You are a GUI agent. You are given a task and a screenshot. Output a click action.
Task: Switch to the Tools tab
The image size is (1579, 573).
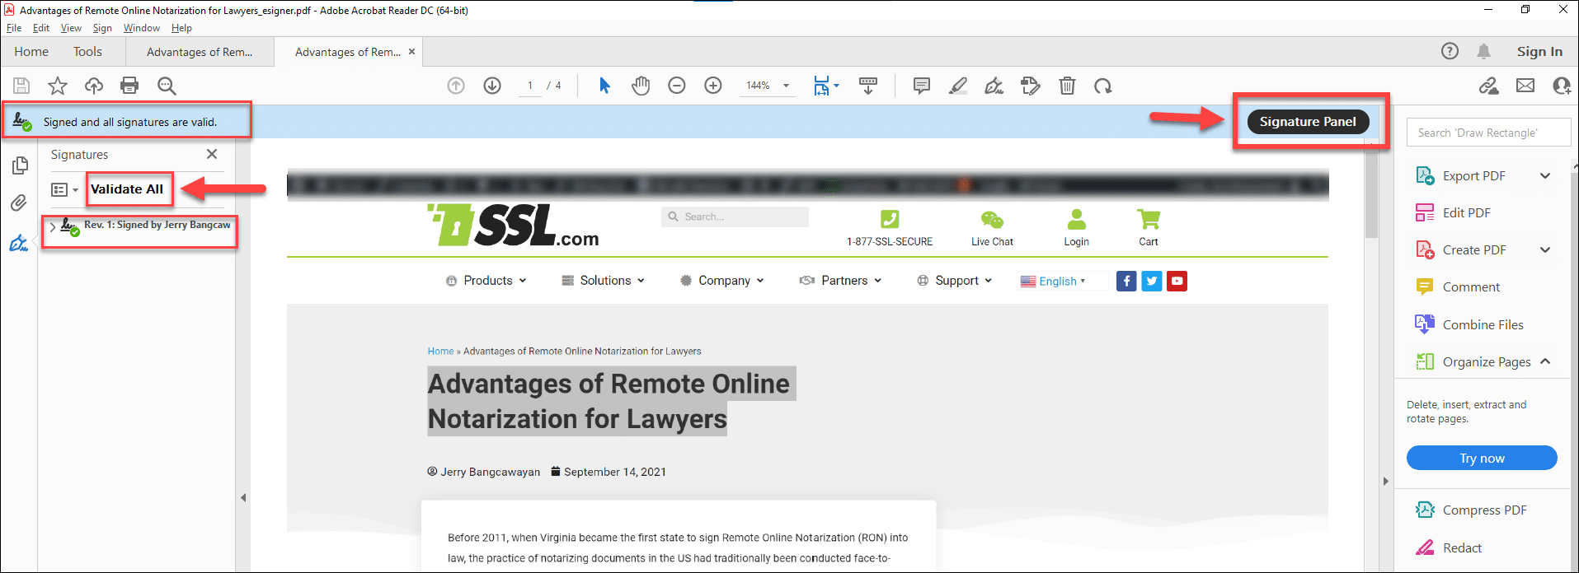tap(87, 51)
